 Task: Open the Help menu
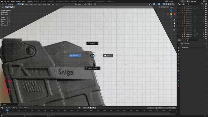[23, 1]
